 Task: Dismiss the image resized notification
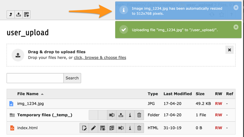pyautogui.click(x=236, y=8)
